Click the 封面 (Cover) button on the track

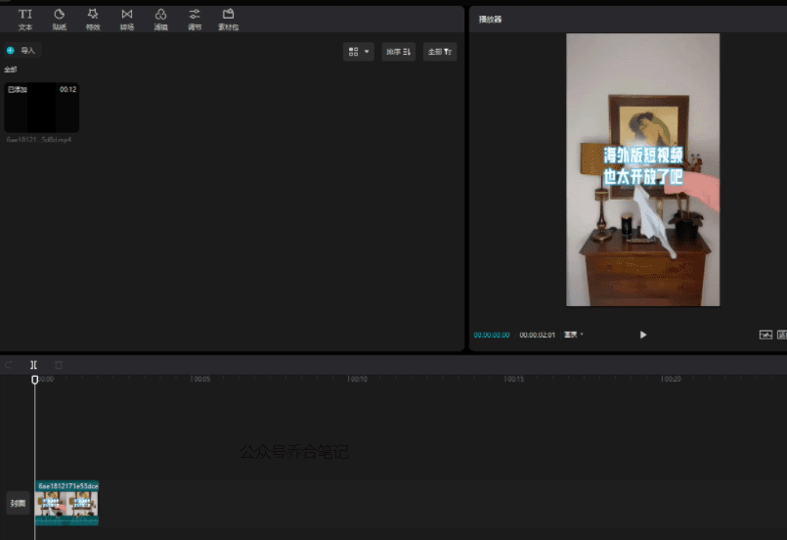point(18,504)
